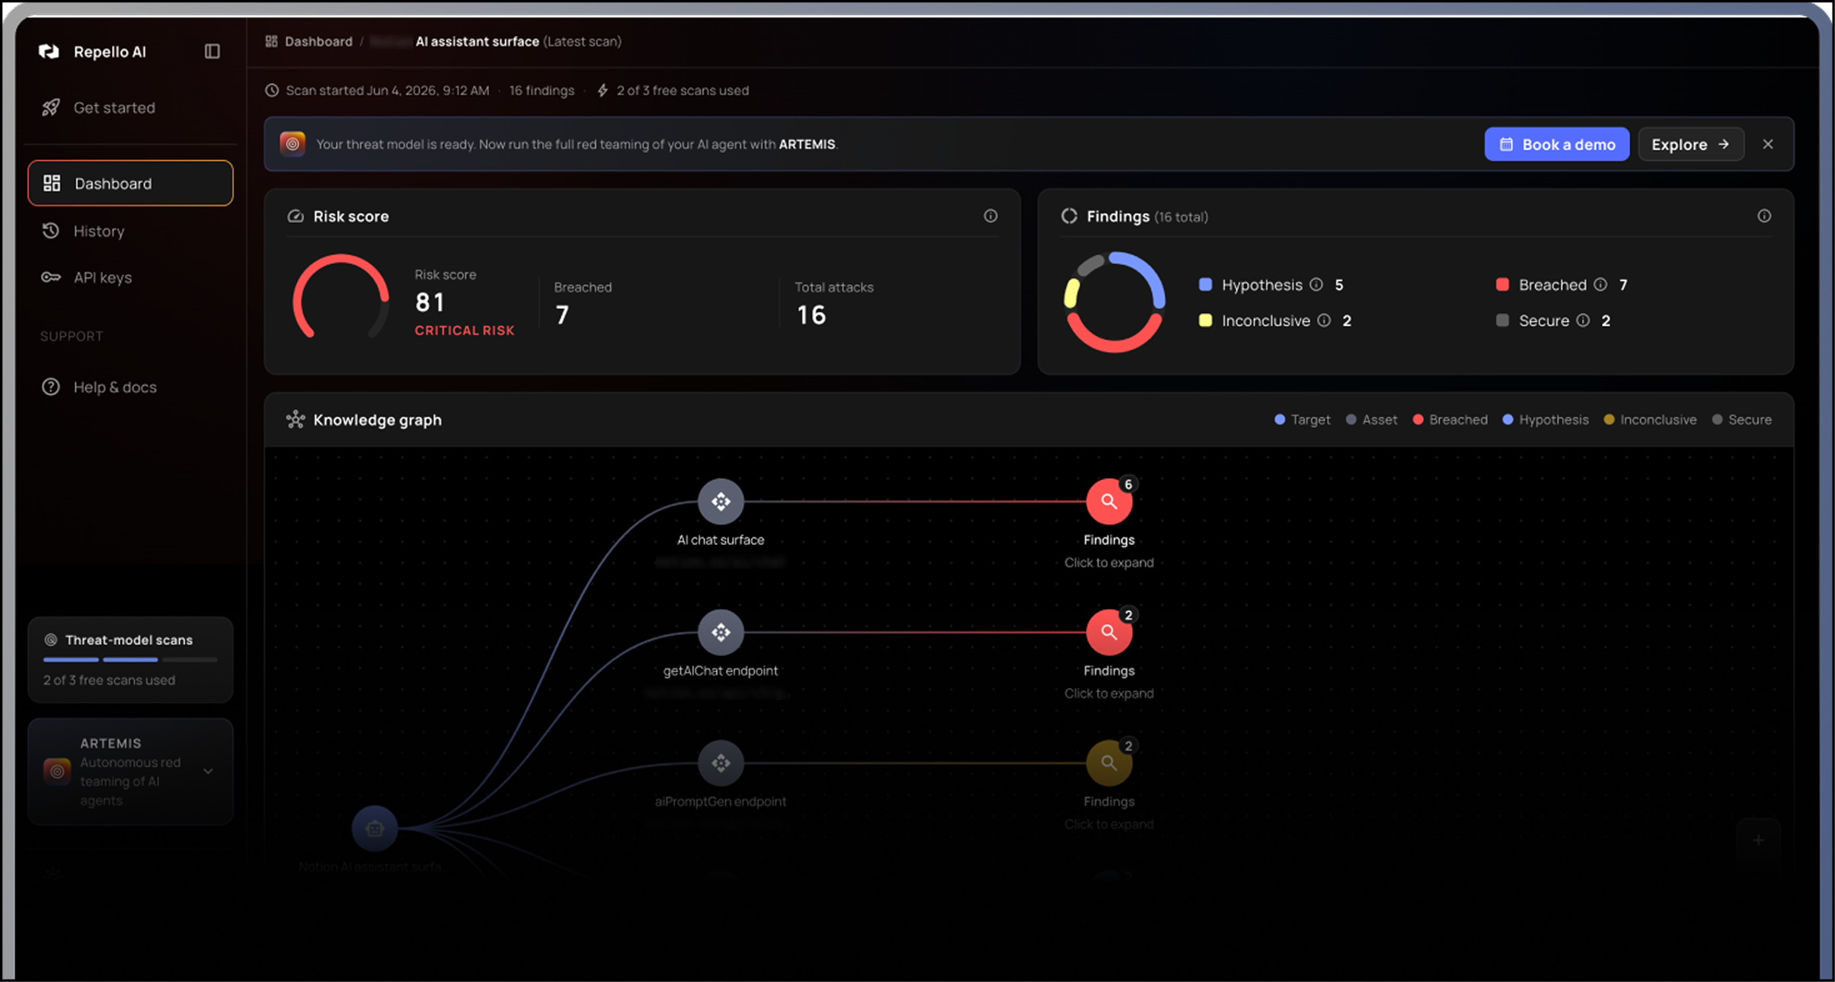The width and height of the screenshot is (1835, 982).
Task: Click the 16 findings text in header
Action: [542, 90]
